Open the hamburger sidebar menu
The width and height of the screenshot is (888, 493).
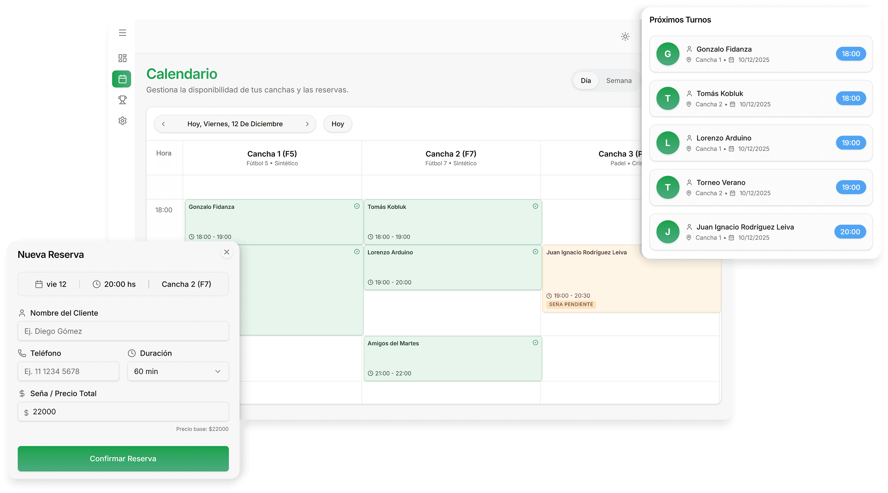click(x=122, y=33)
